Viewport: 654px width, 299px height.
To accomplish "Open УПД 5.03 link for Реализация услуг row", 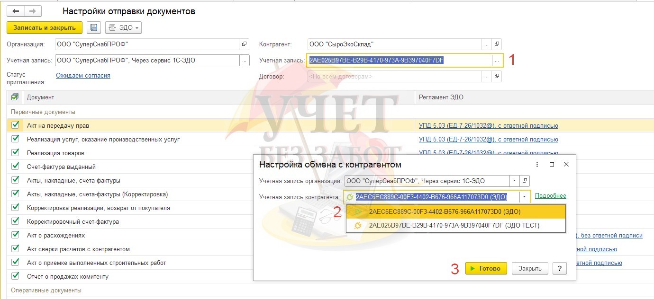I will 489,140.
